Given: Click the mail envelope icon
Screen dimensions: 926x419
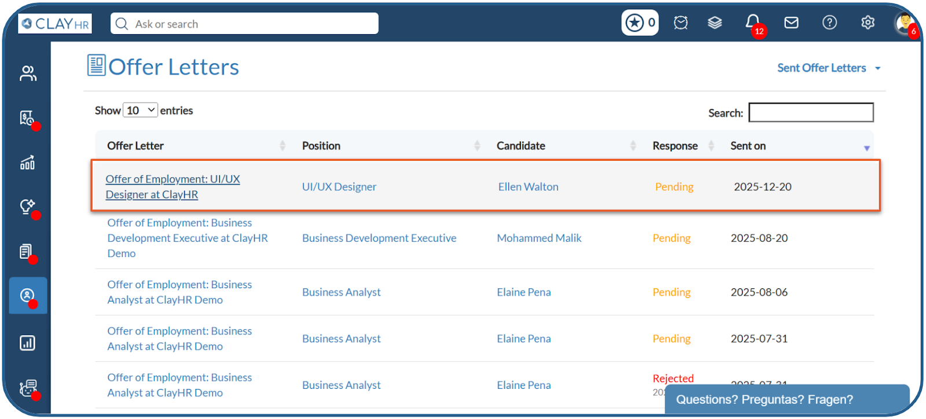Looking at the screenshot, I should point(791,23).
